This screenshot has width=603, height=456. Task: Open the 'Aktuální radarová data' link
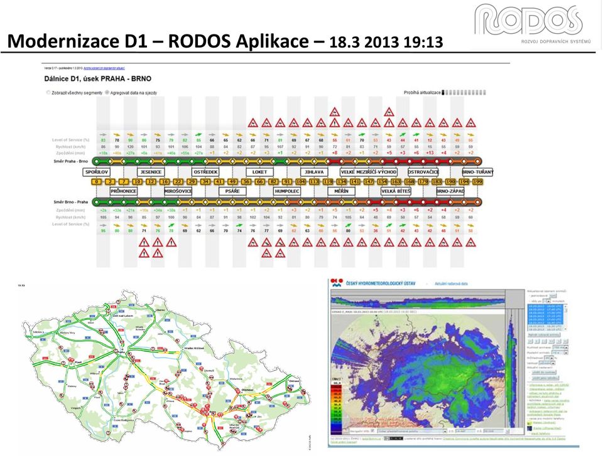click(x=451, y=284)
